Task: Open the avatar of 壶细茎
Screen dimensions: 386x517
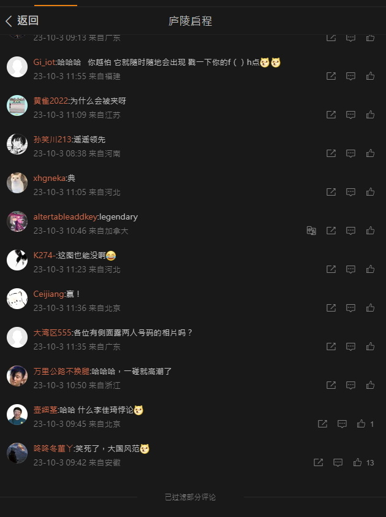Action: tap(17, 415)
